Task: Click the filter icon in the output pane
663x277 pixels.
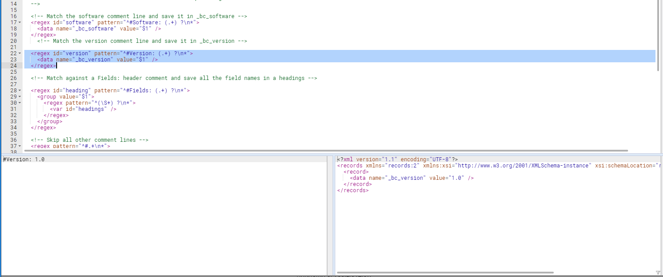Action: coord(658,273)
